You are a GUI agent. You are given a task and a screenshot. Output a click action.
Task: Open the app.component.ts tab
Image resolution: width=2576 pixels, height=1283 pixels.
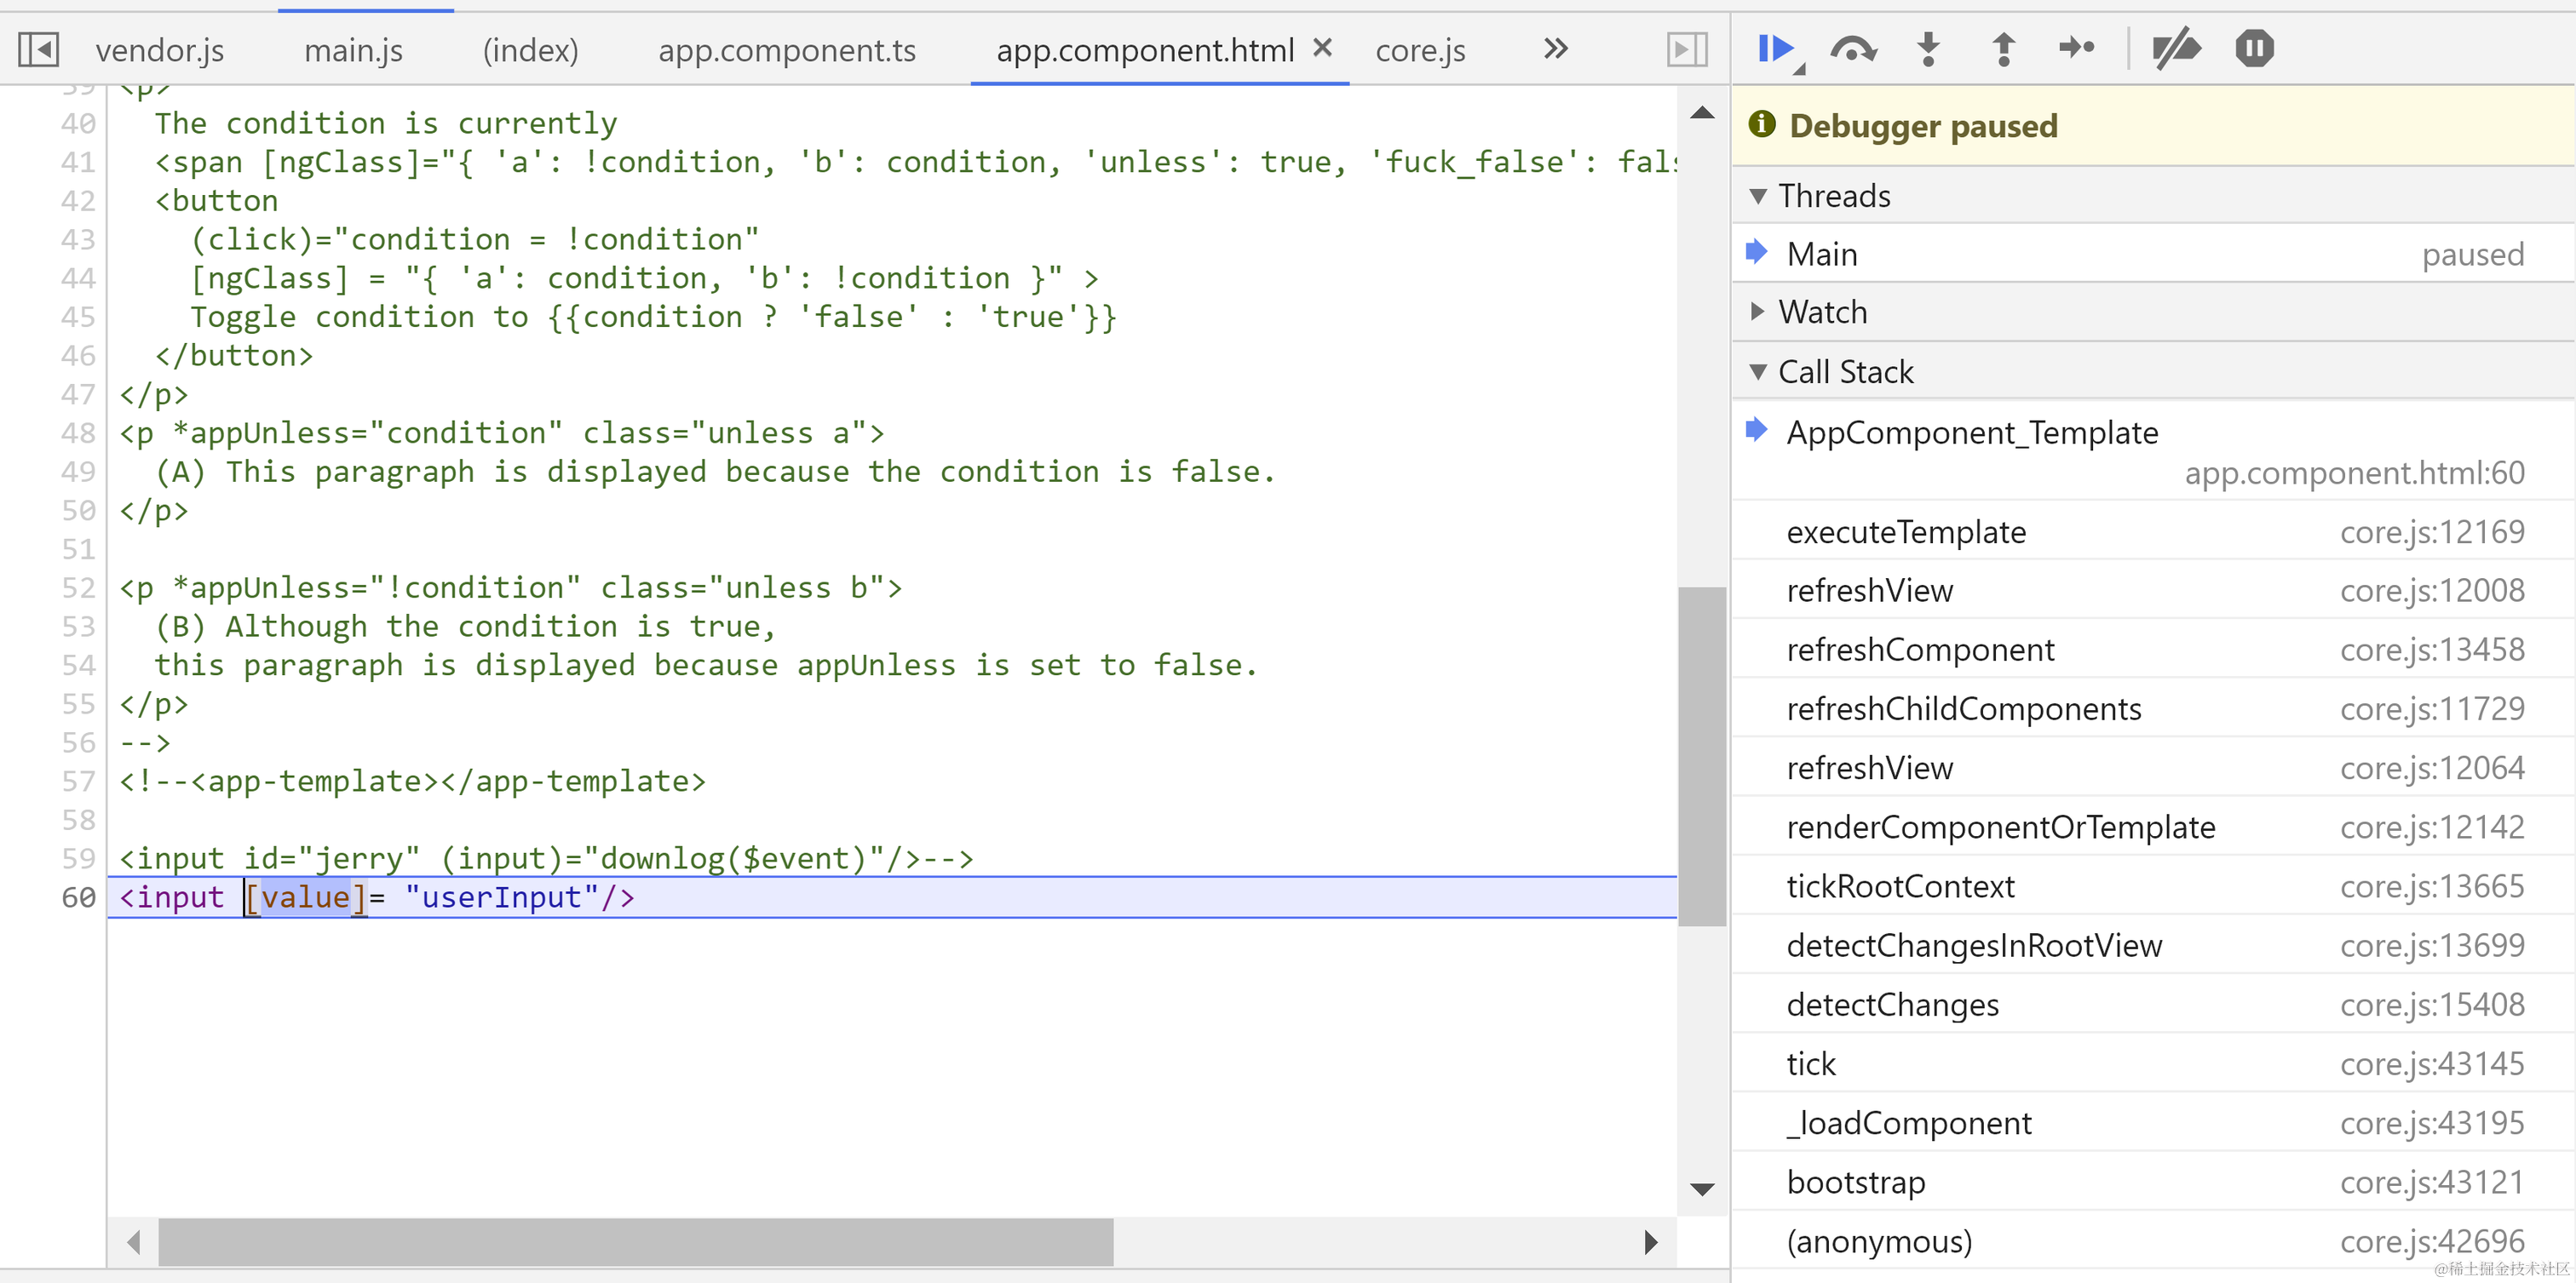[x=786, y=50]
